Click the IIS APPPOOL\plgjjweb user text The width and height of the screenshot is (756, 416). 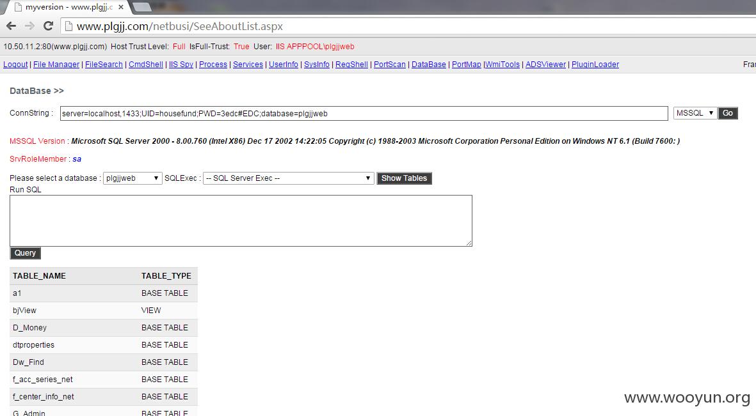coord(315,47)
